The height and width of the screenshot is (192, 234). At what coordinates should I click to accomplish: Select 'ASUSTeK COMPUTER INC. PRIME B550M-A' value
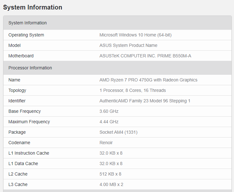pyautogui.click(x=145, y=56)
